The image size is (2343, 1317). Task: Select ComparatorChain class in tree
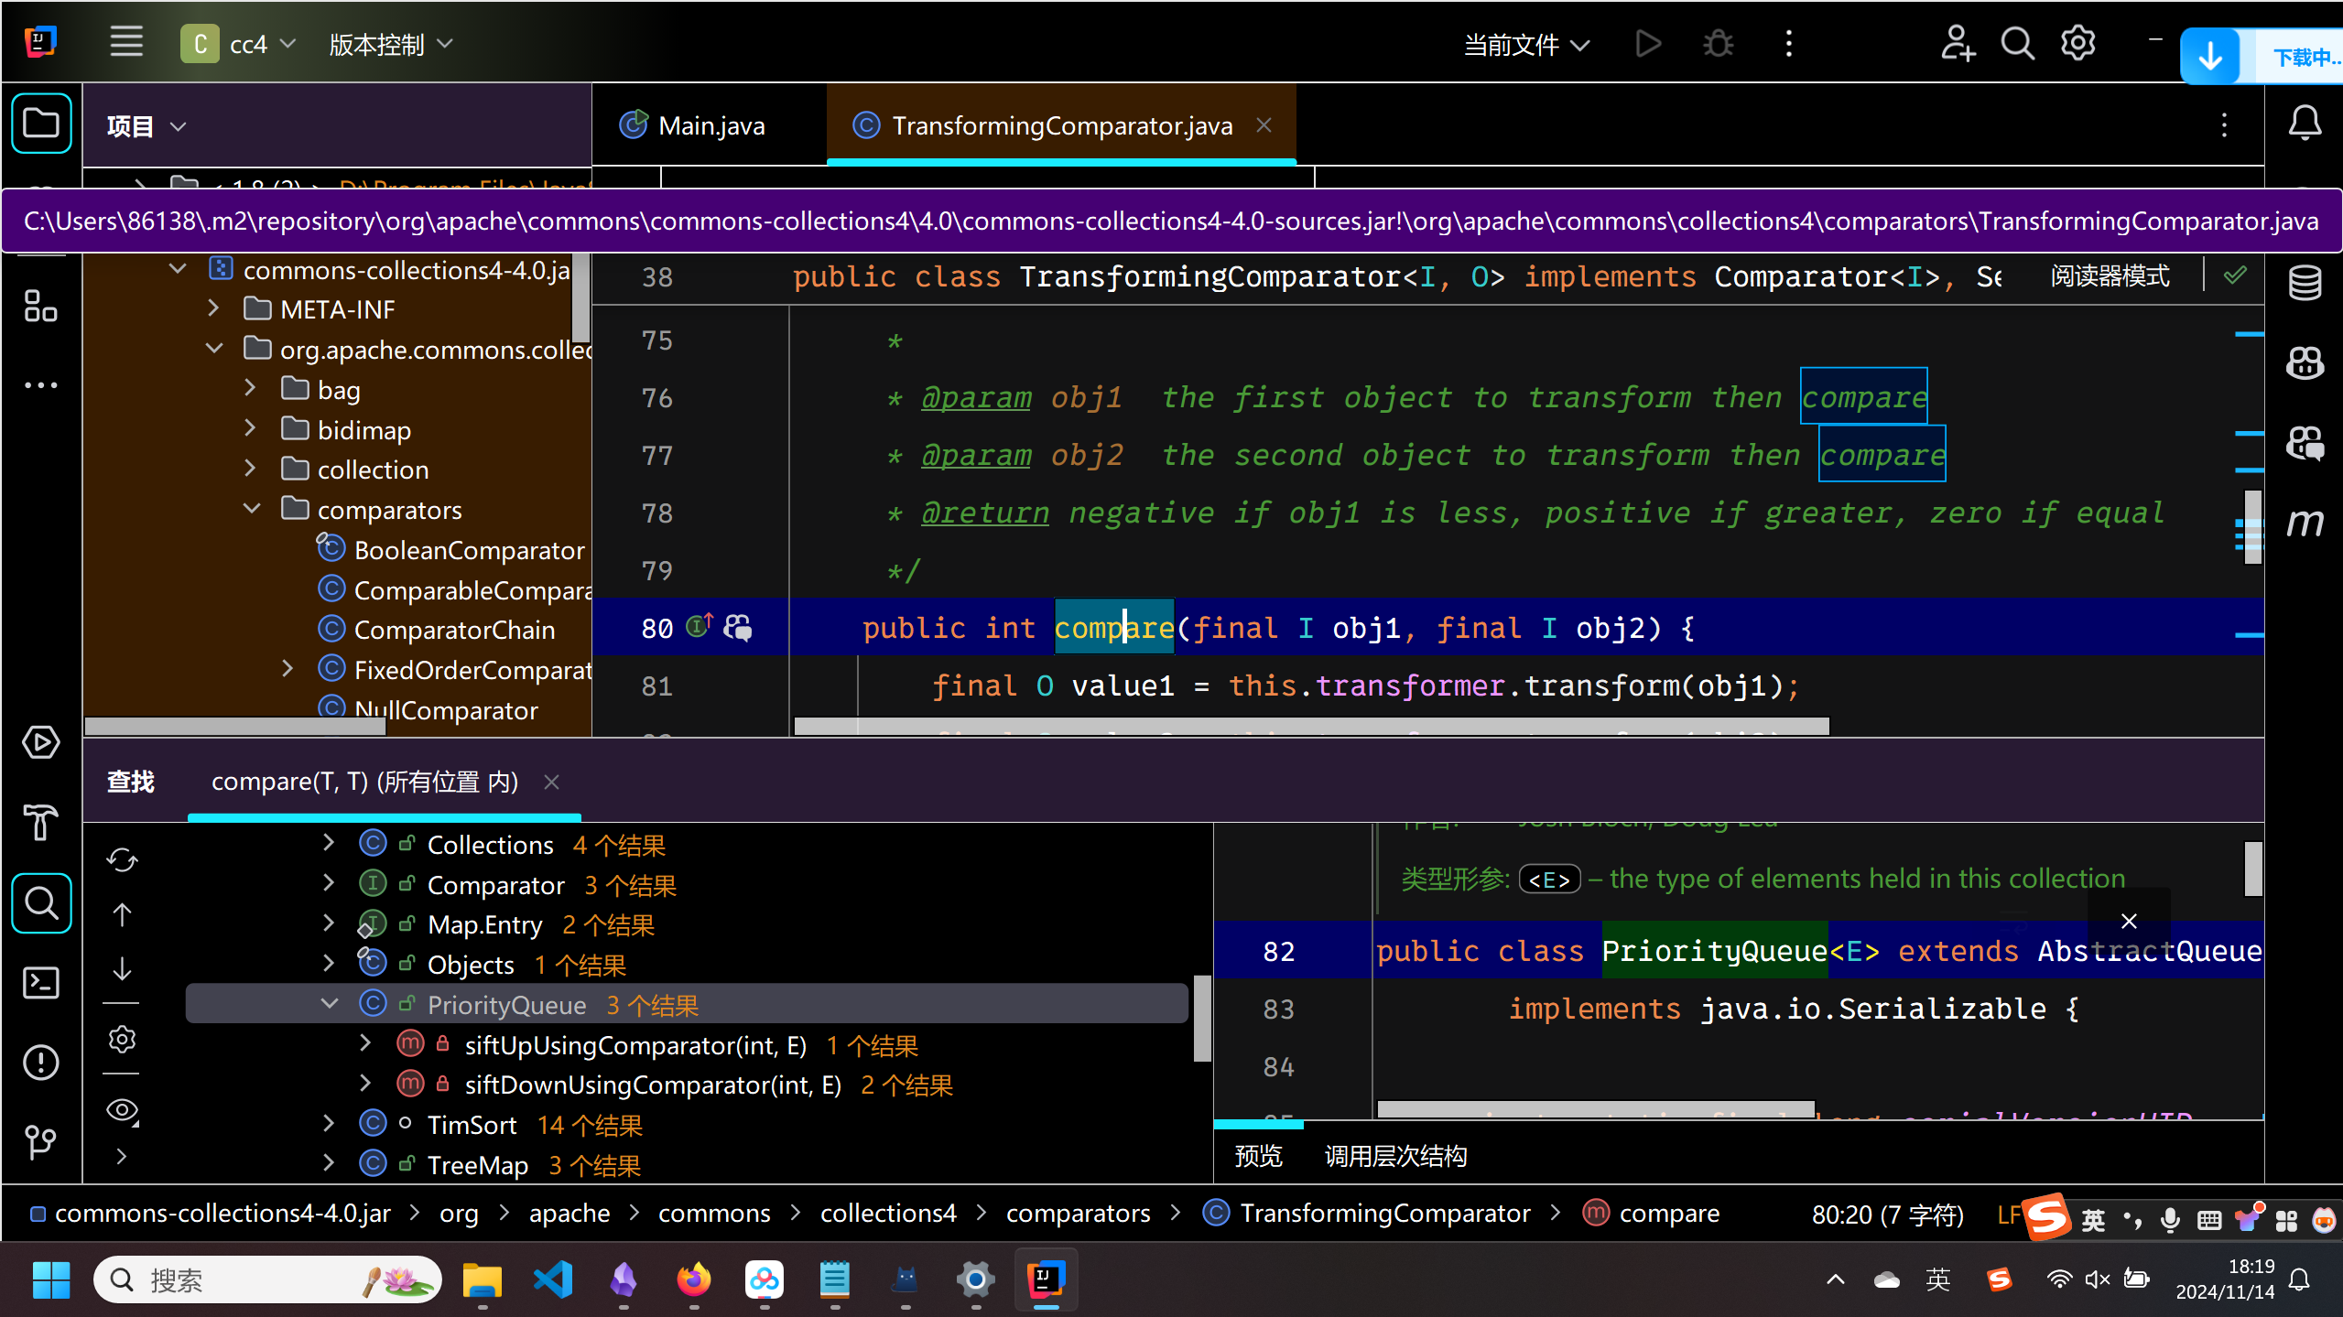(x=454, y=630)
